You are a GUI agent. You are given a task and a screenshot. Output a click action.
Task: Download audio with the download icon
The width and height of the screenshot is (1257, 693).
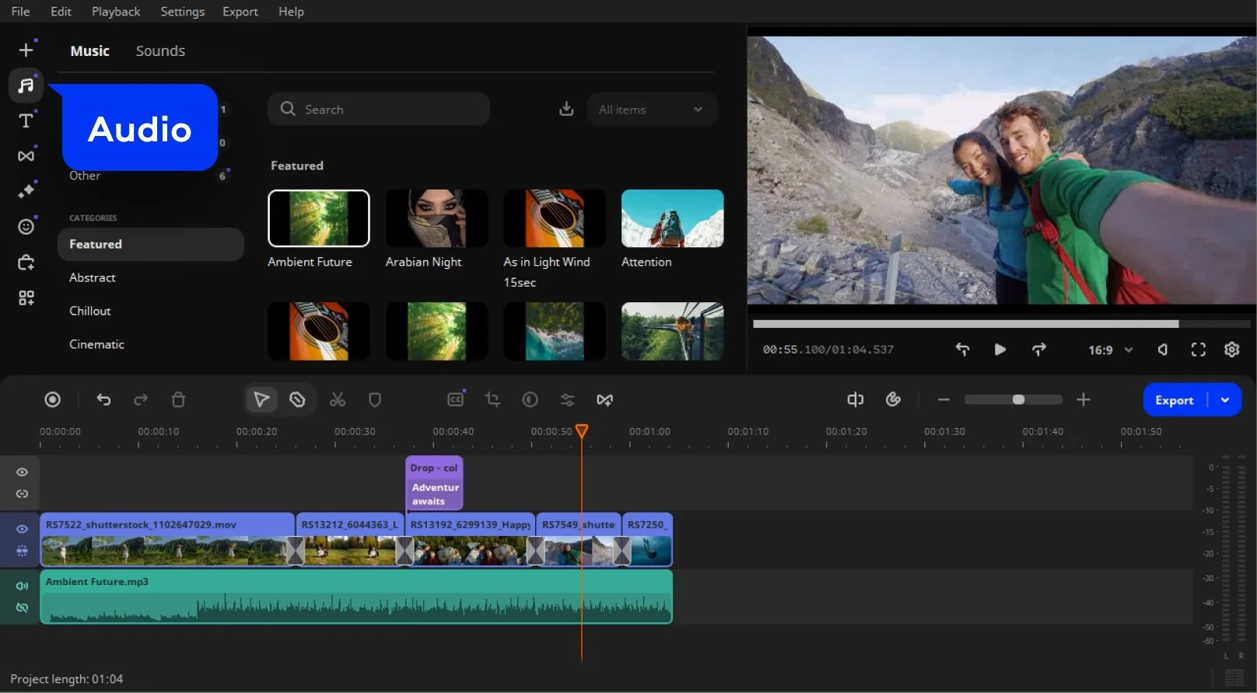[566, 110]
